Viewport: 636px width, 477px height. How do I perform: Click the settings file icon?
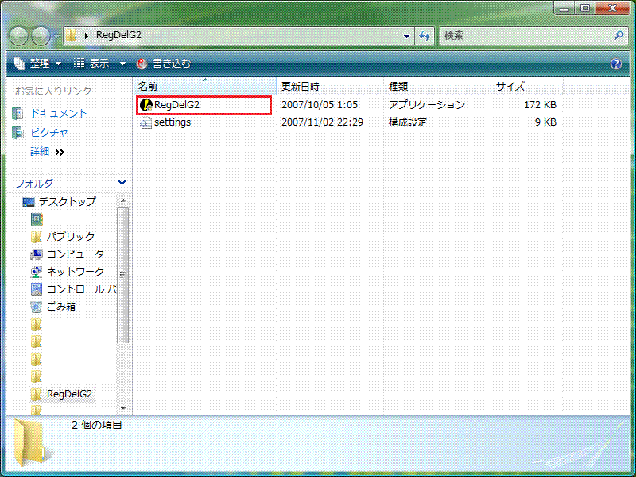(x=145, y=122)
